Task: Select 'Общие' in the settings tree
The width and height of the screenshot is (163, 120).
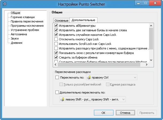Action: [x=16, y=13]
